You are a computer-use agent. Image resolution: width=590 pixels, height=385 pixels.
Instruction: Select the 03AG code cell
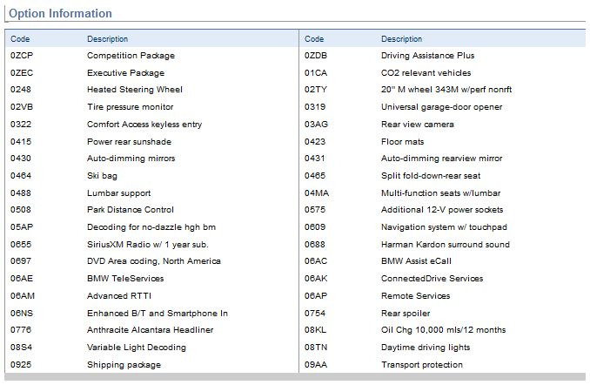pyautogui.click(x=316, y=125)
